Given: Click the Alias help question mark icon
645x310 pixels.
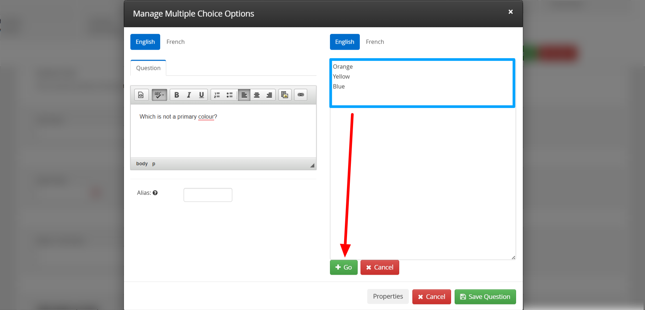Looking at the screenshot, I should tap(155, 193).
